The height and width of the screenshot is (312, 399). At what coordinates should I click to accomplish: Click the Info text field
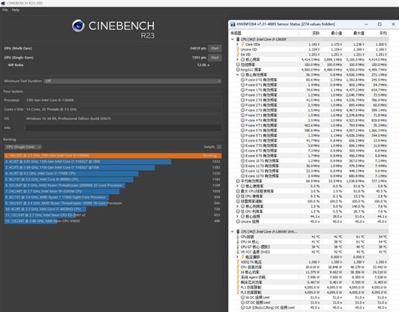point(133,127)
